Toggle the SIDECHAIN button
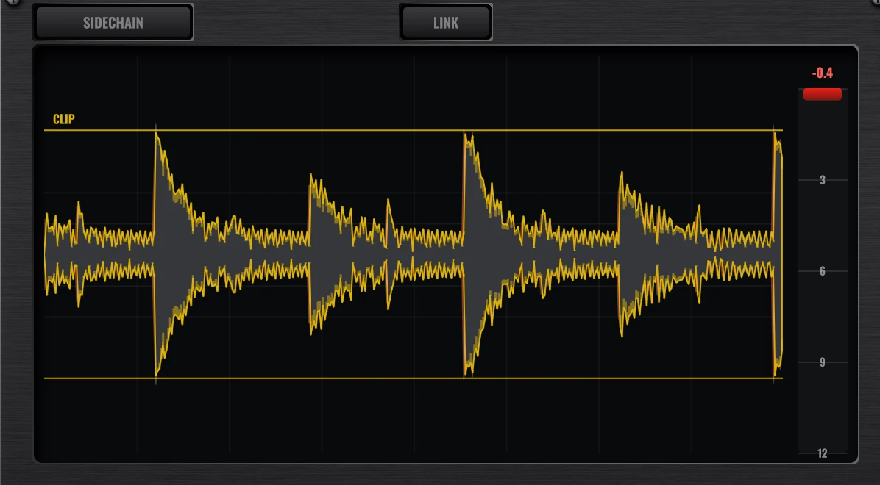The image size is (880, 485). pyautogui.click(x=113, y=23)
